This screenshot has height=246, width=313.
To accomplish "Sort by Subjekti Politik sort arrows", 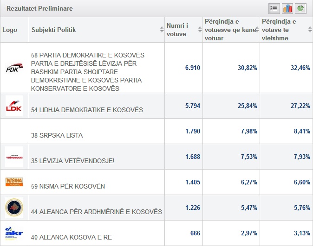I will click(x=162, y=30).
